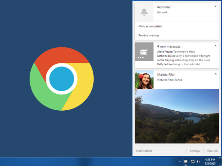The image size is (222, 166).
Task: Open Kathrine Doiss's Sorry, I can't make it tonight message
Action: click(184, 56)
